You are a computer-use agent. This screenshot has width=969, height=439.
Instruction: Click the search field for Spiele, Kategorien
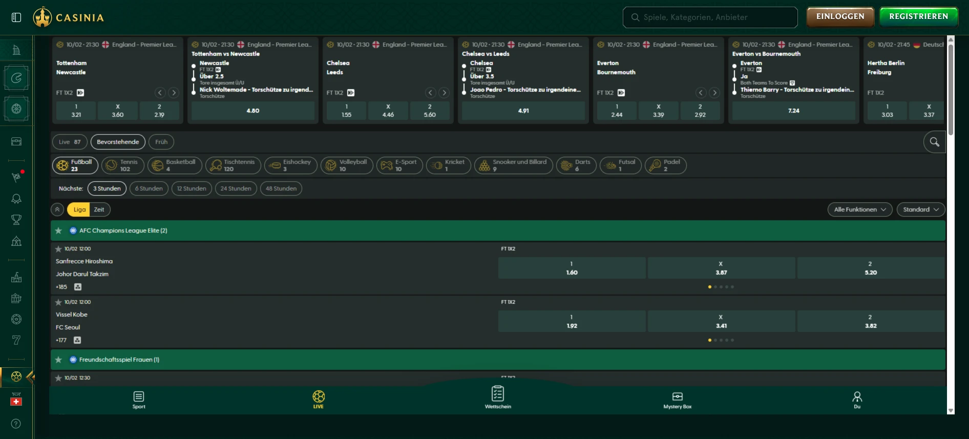click(x=710, y=17)
